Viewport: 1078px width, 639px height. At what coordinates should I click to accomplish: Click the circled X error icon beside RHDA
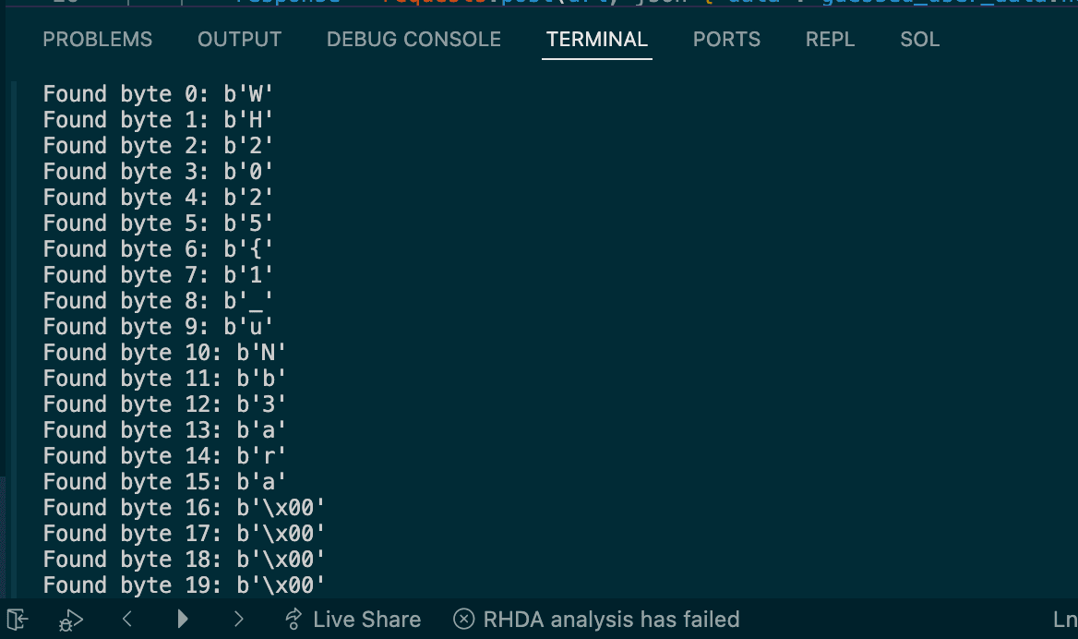[464, 620]
